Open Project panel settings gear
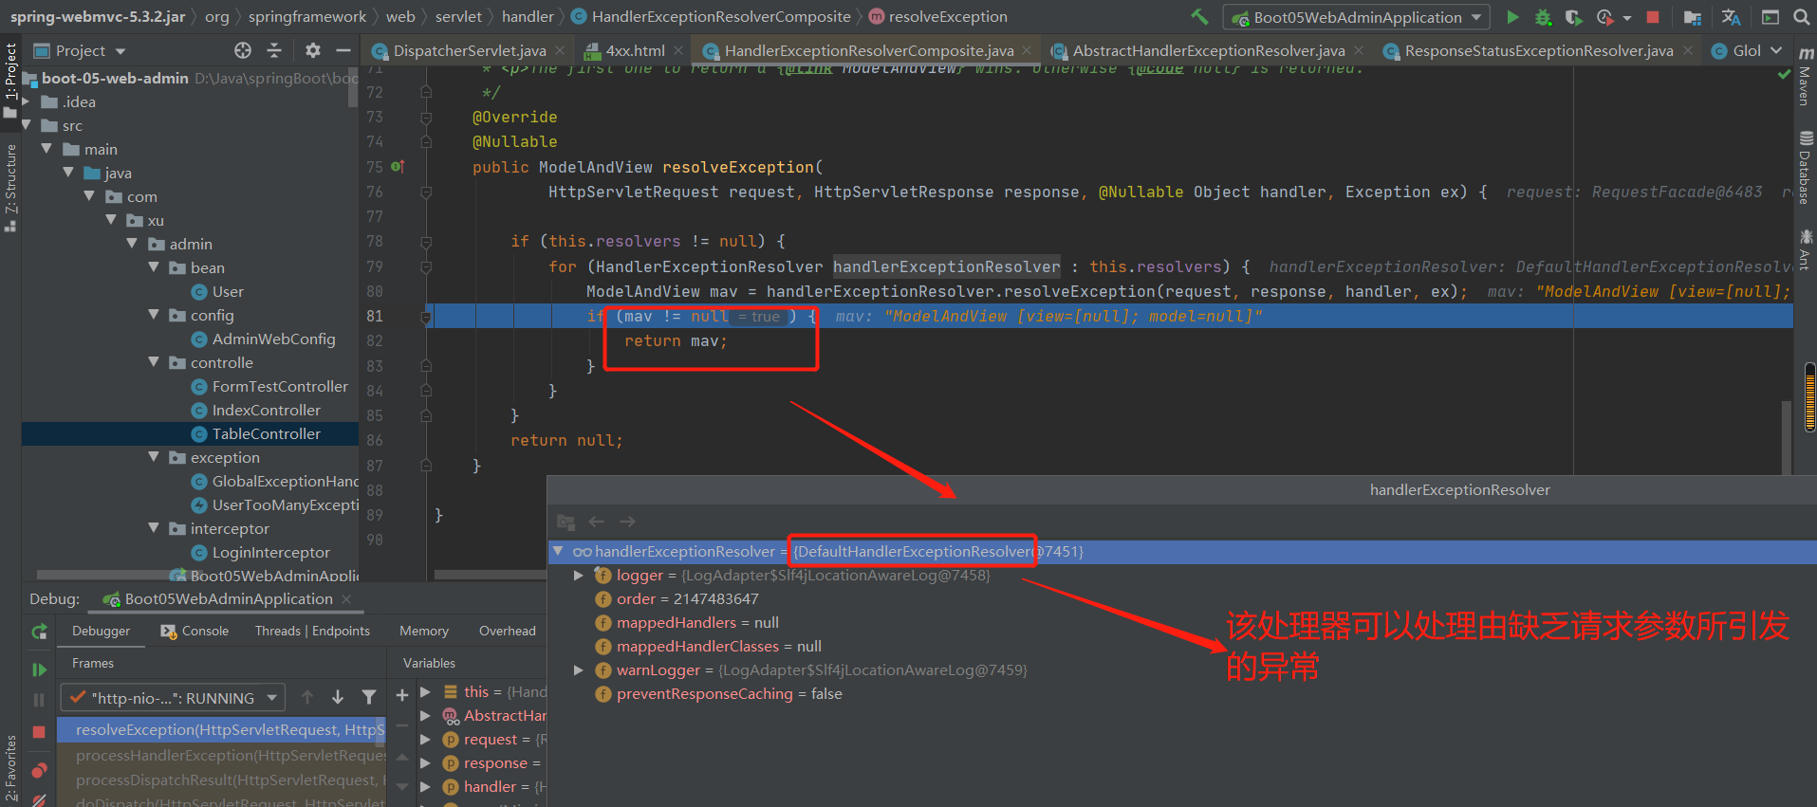The width and height of the screenshot is (1817, 807). coord(312,50)
